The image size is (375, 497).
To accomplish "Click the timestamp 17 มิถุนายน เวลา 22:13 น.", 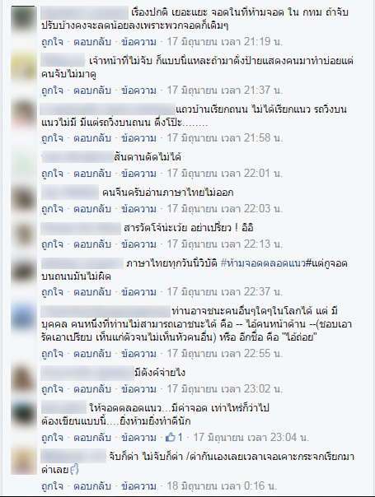I will 225,244.
